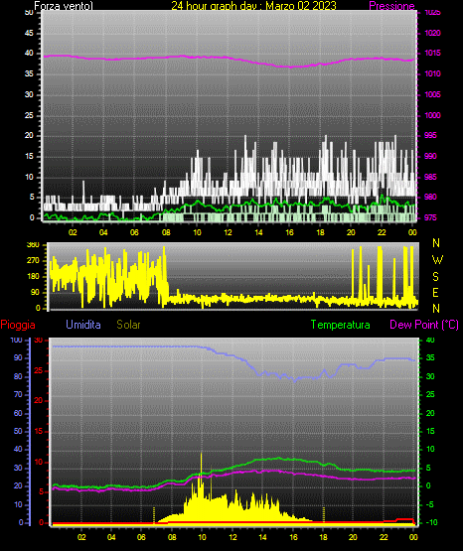Click the Dew Point (°C) legend label

click(424, 325)
